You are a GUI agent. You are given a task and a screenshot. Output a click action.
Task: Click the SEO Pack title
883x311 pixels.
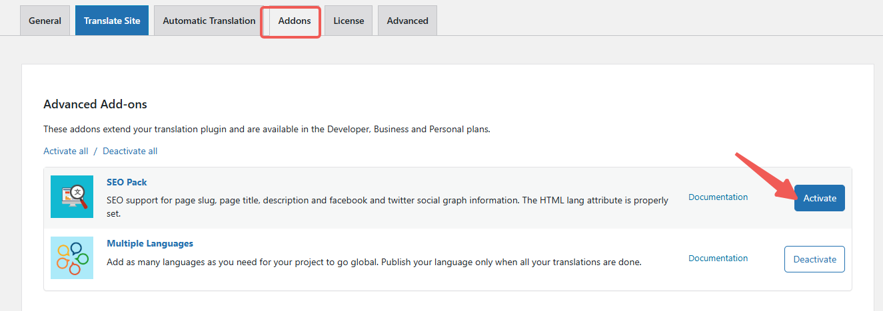(x=127, y=182)
